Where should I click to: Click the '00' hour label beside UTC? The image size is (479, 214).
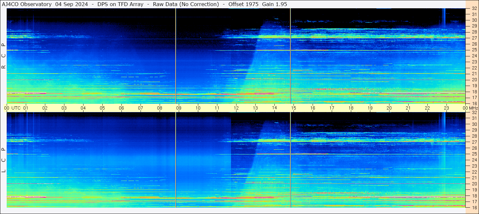click(x=7, y=108)
